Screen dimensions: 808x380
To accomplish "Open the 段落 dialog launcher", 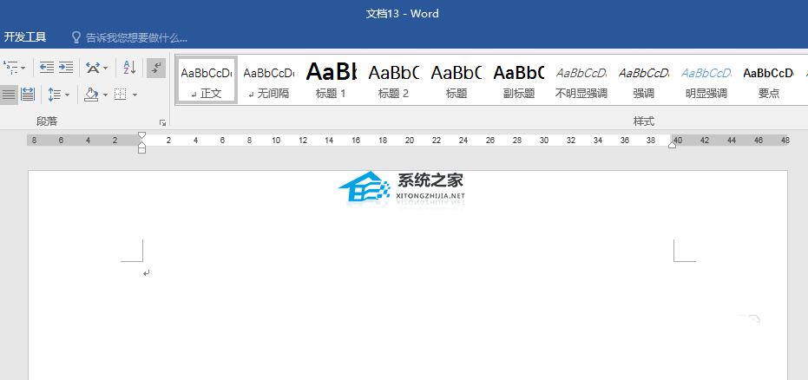I will tap(163, 122).
